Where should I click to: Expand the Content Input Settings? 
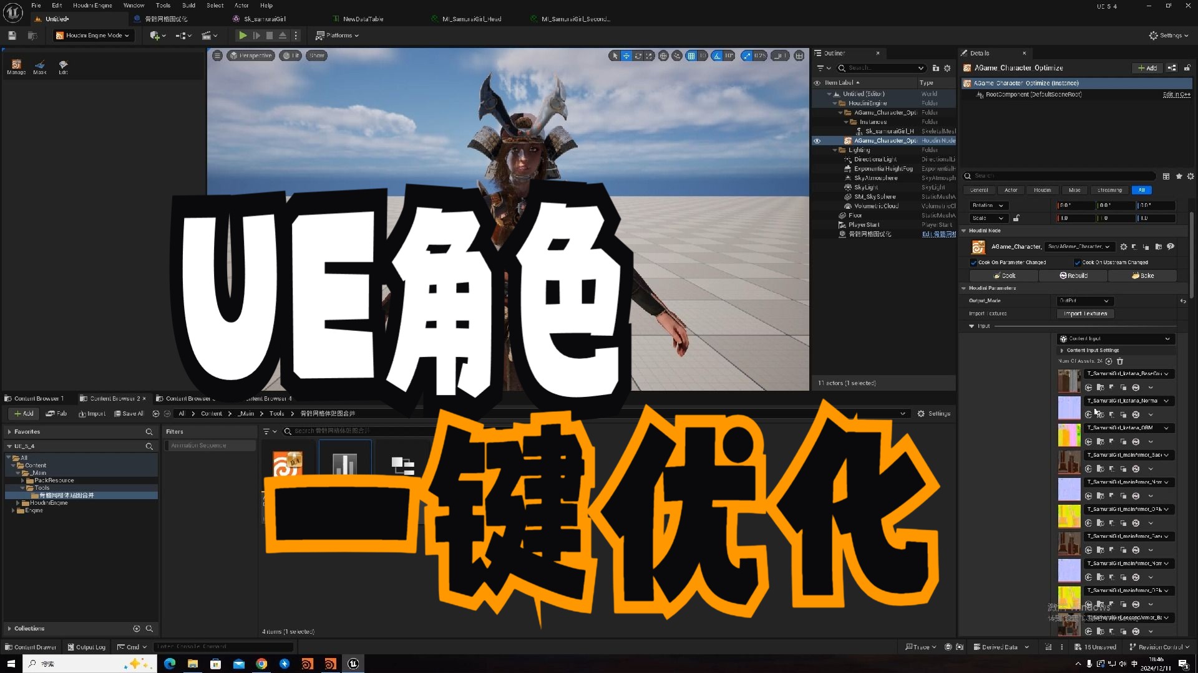(1062, 350)
